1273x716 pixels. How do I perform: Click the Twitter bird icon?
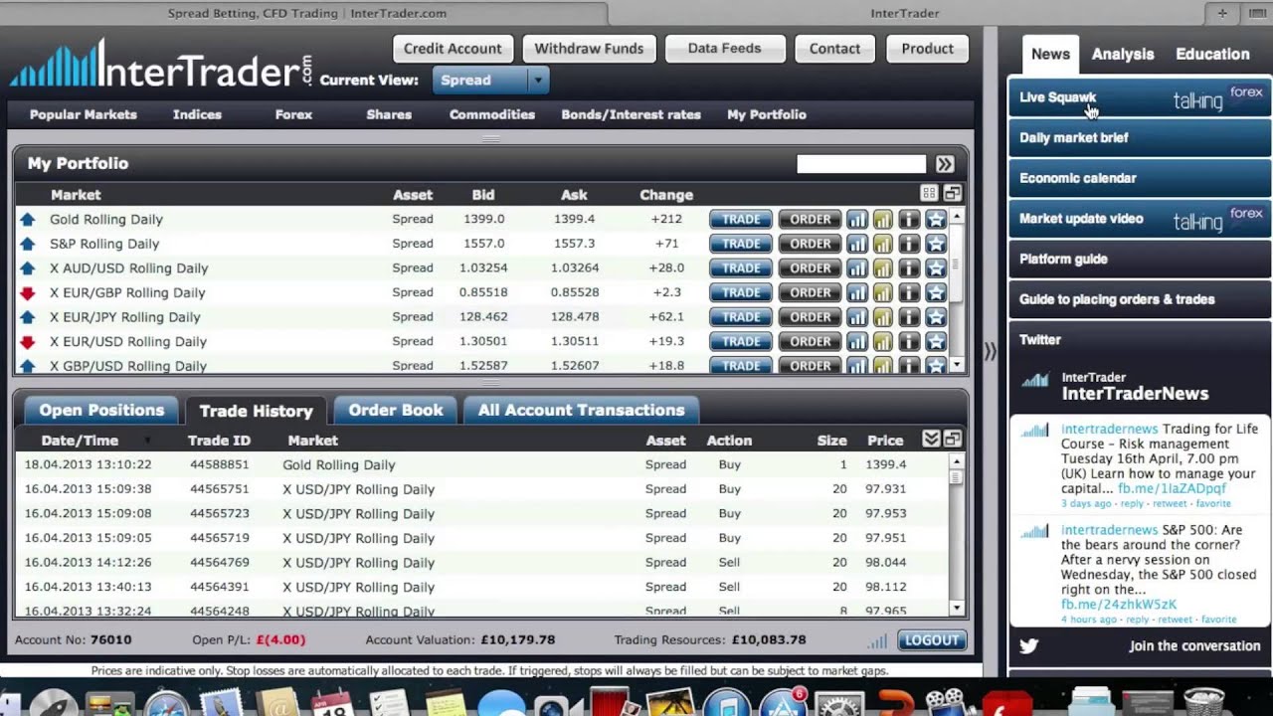tap(1029, 646)
